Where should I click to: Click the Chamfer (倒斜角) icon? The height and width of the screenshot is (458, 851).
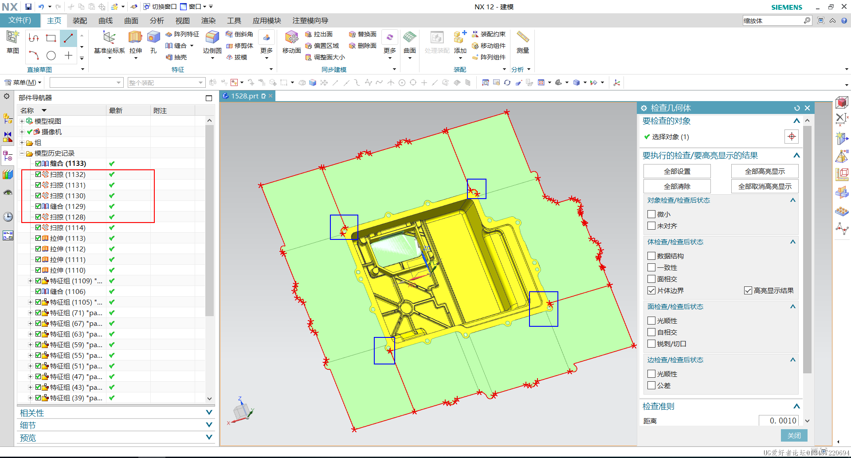point(239,34)
